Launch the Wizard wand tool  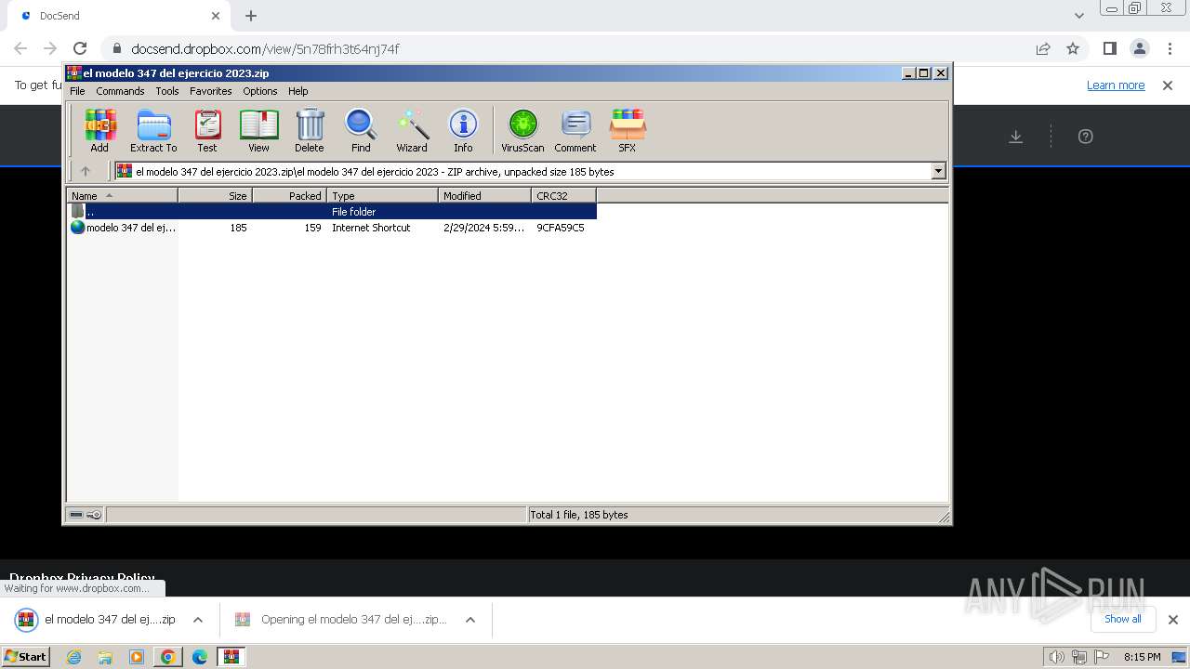coord(412,130)
